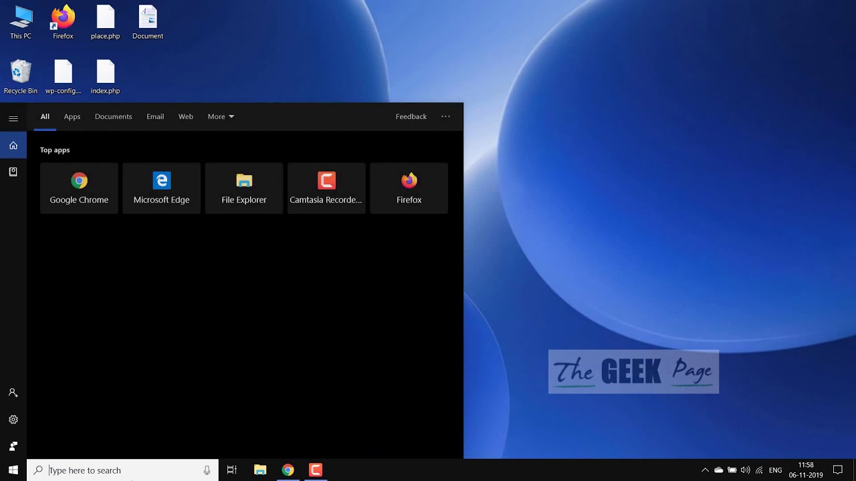
Task: Open File Explorer from Top apps
Action: (244, 188)
